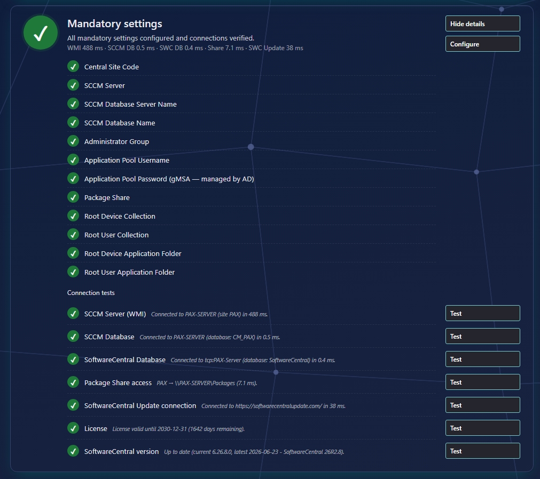Click check icon beside Administrator Group
Image resolution: width=540 pixels, height=479 pixels.
pos(73,141)
